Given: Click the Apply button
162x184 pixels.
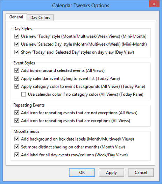Looking at the screenshot, I should click(x=111, y=172).
